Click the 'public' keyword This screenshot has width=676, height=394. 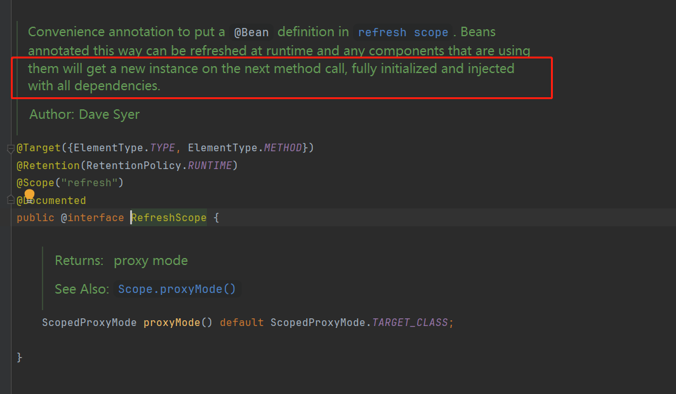pos(35,218)
